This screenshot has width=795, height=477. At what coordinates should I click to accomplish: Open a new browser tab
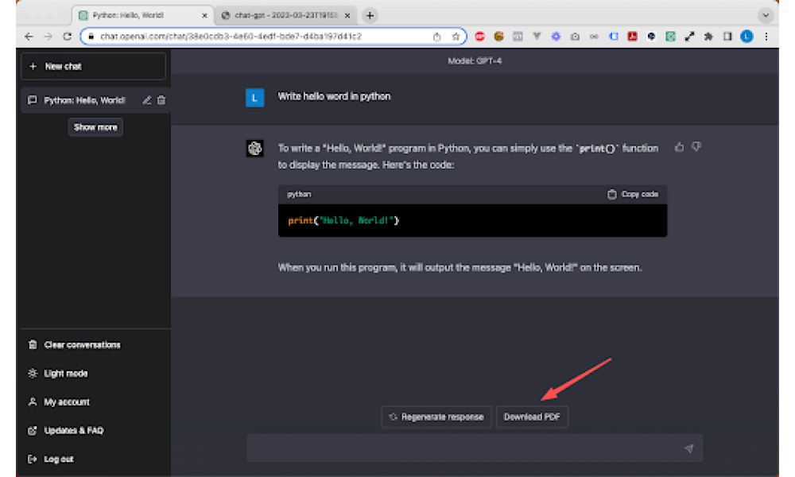click(370, 16)
